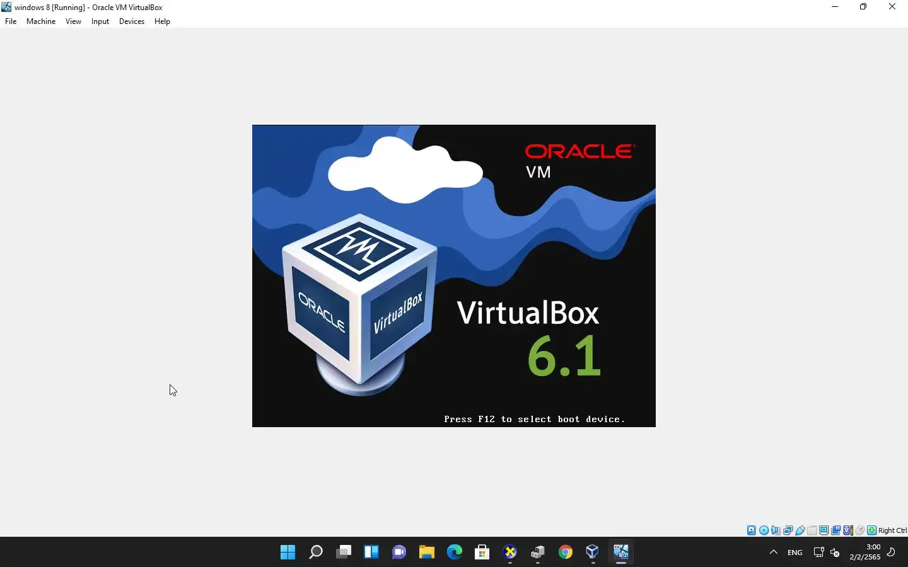Open the File menu
The width and height of the screenshot is (908, 567).
tap(11, 21)
